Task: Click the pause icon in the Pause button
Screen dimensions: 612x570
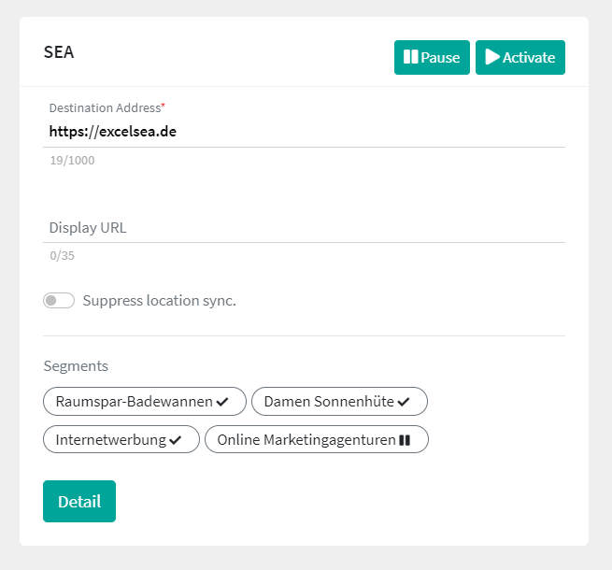Action: coord(410,57)
